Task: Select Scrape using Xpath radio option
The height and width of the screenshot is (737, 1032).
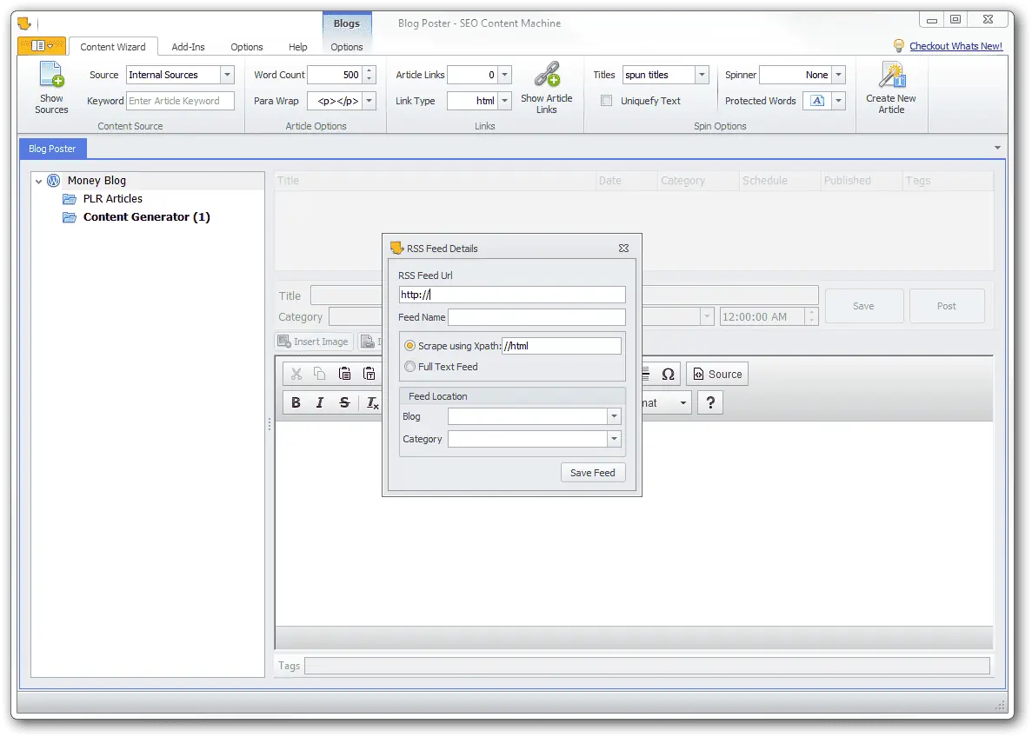Action: point(410,346)
